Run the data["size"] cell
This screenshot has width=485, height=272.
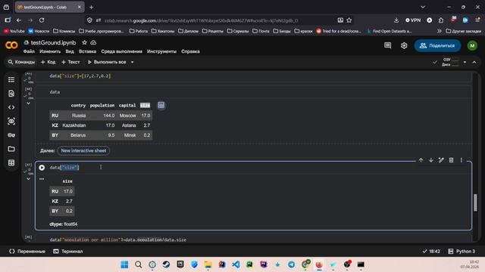click(x=42, y=168)
